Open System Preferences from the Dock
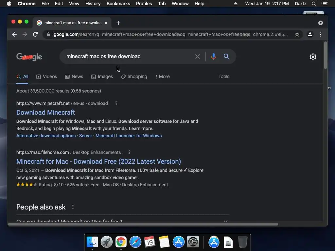 (193, 242)
